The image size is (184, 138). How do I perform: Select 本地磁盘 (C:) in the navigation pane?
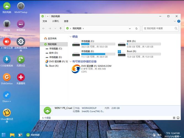point(54,49)
